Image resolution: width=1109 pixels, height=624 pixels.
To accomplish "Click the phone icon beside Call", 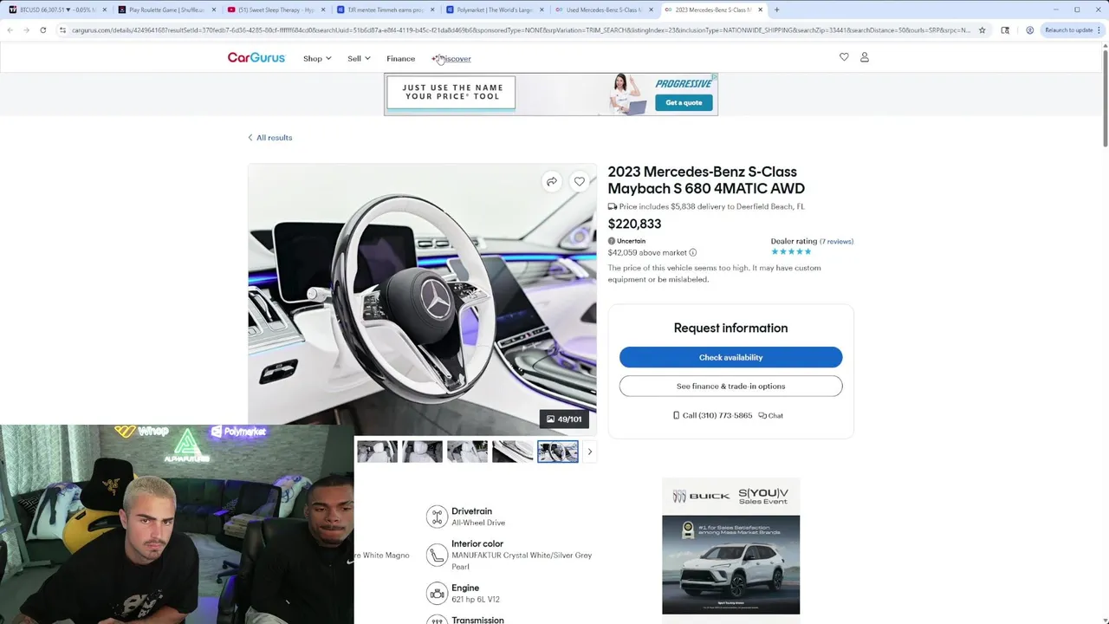I will coord(676,416).
